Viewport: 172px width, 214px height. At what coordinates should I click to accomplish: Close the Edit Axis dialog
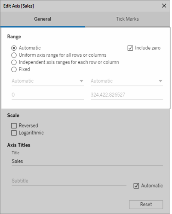(164, 6)
